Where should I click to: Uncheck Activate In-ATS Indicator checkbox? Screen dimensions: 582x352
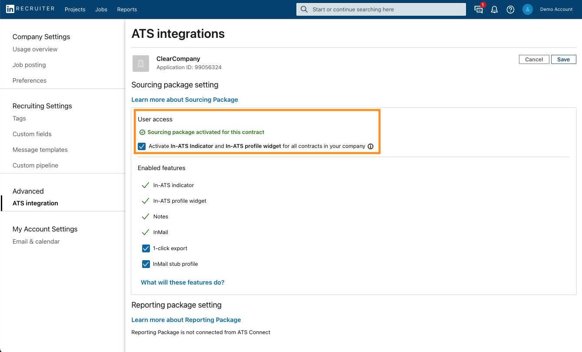point(142,146)
